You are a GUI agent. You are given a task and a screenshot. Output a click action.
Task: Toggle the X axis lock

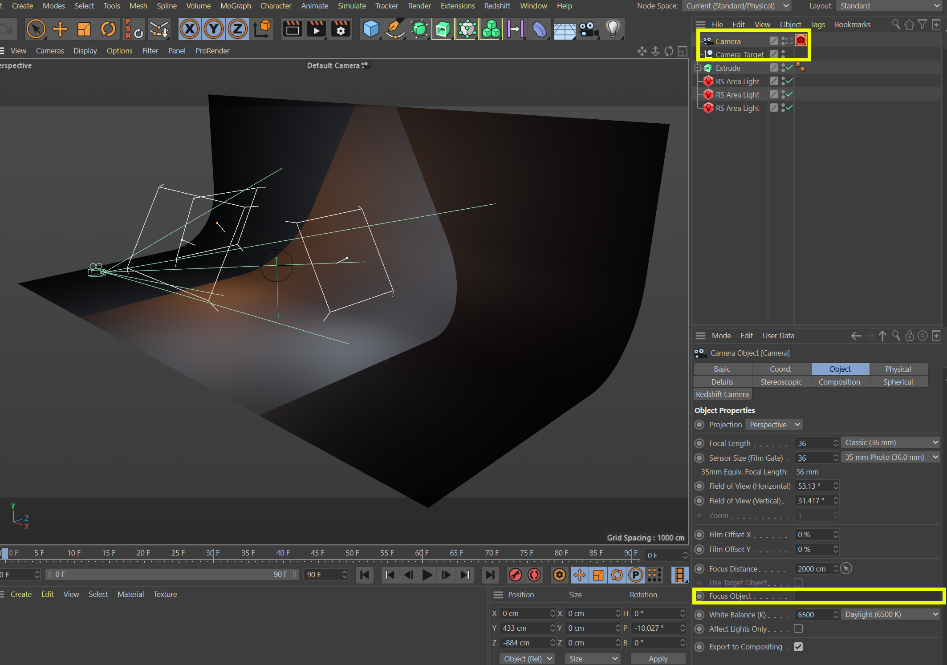(x=190, y=29)
